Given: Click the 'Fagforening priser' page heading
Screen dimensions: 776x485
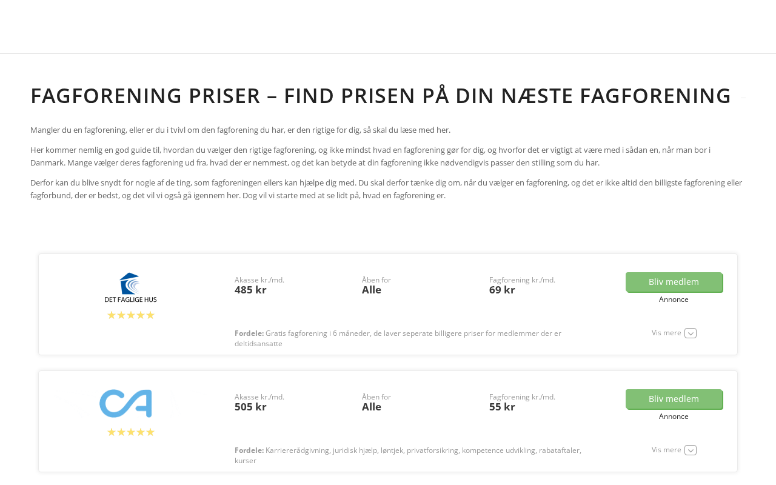Looking at the screenshot, I should 381,96.
